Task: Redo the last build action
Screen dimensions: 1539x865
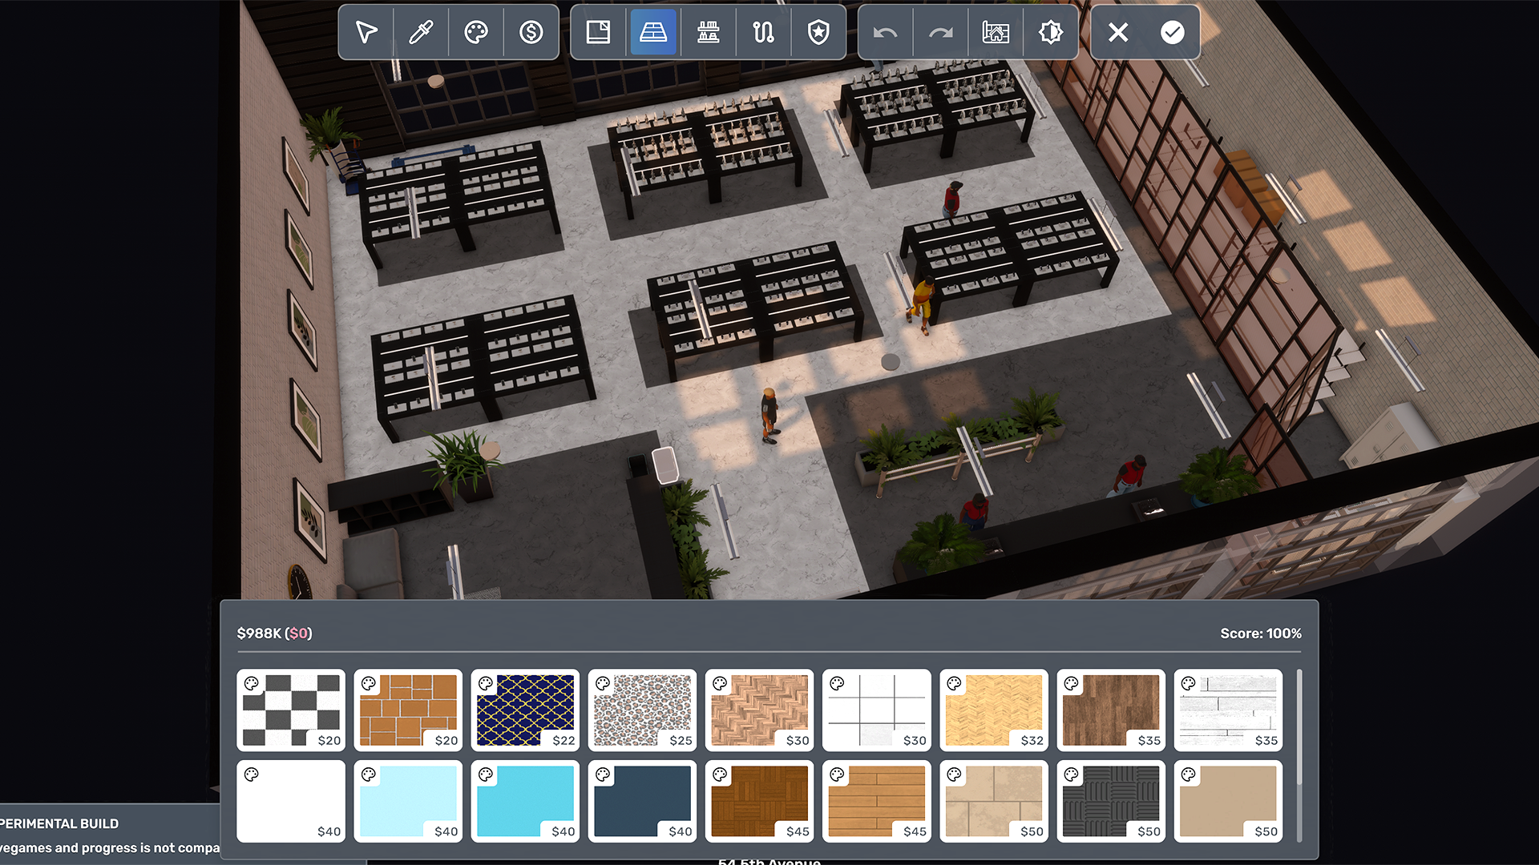Action: pyautogui.click(x=940, y=32)
